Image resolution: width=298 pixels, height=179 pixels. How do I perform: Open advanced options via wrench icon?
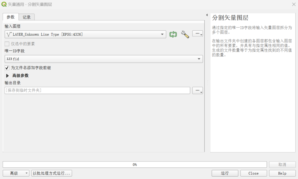click(x=185, y=34)
